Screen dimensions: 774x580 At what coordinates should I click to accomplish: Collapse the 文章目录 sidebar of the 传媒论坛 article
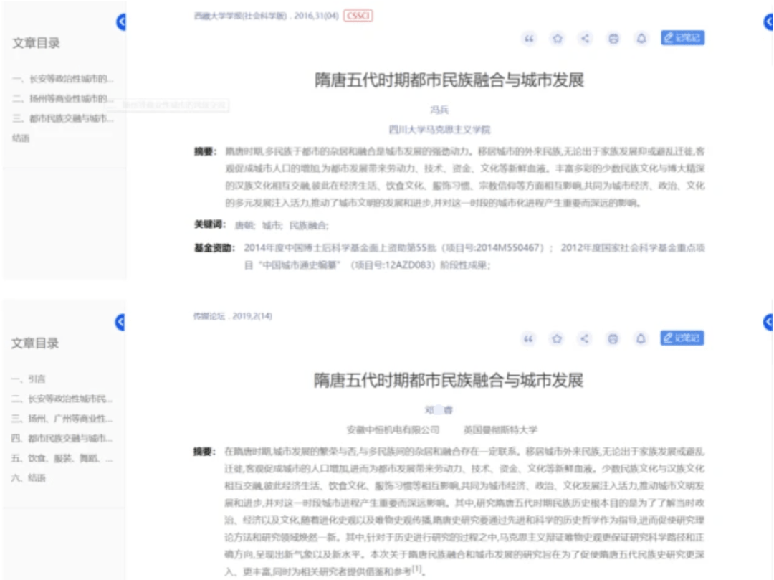121,323
